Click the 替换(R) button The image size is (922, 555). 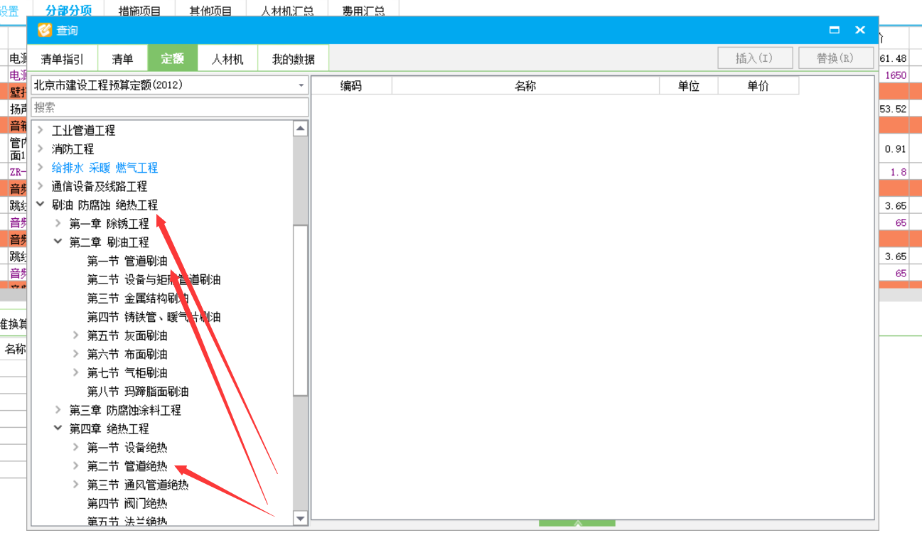click(836, 58)
